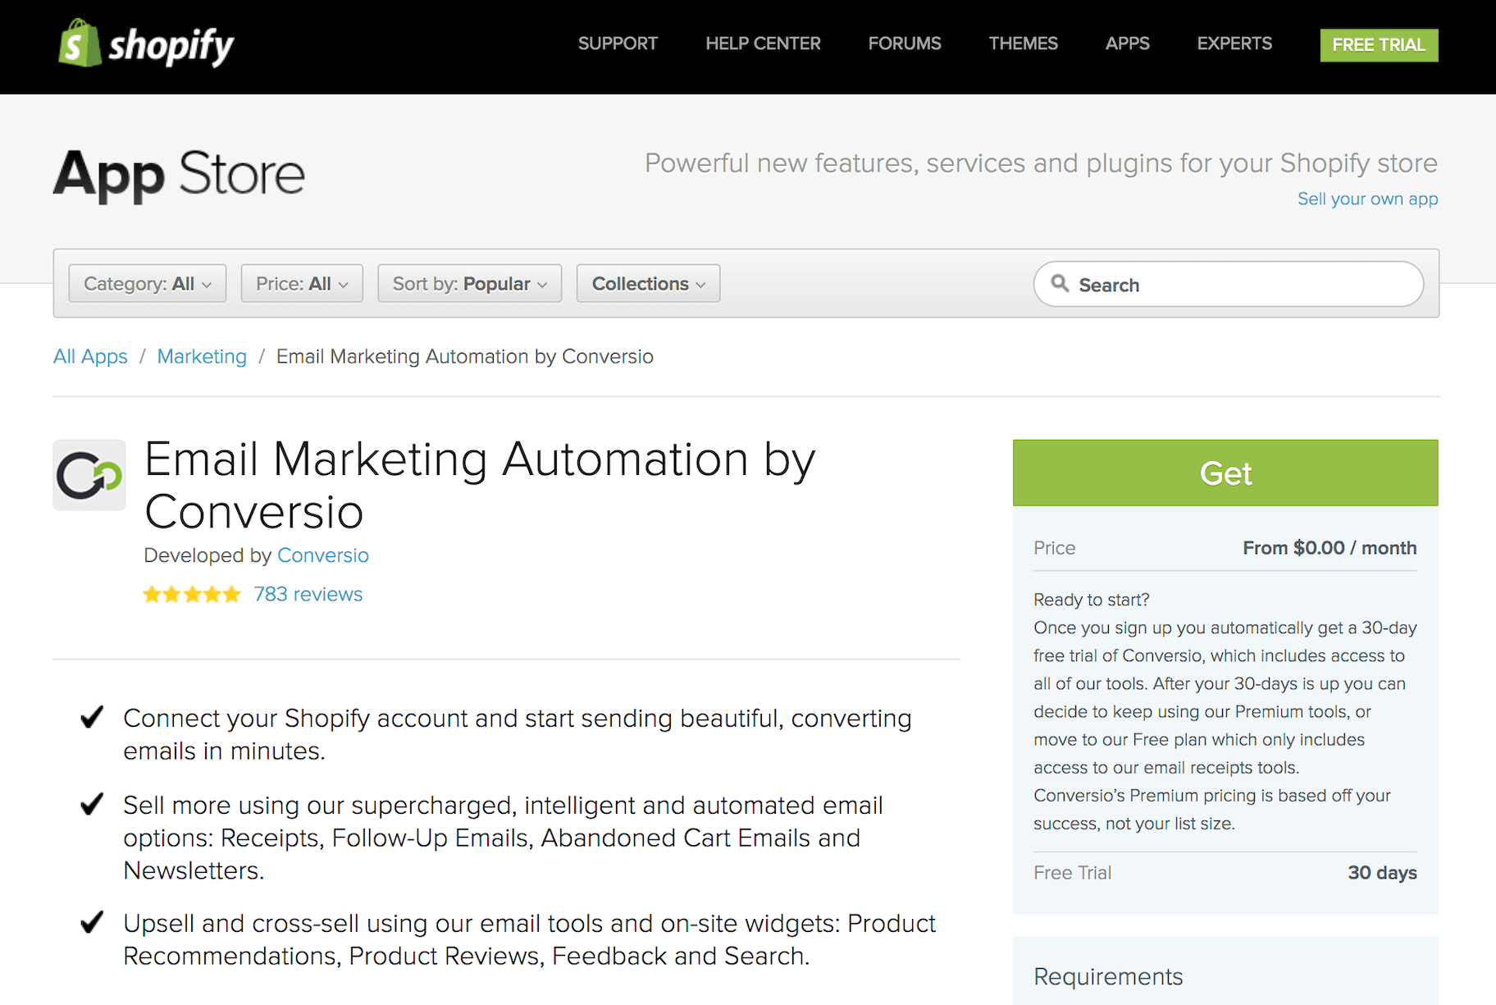View the 783 reviews
The width and height of the screenshot is (1496, 1005).
[308, 593]
